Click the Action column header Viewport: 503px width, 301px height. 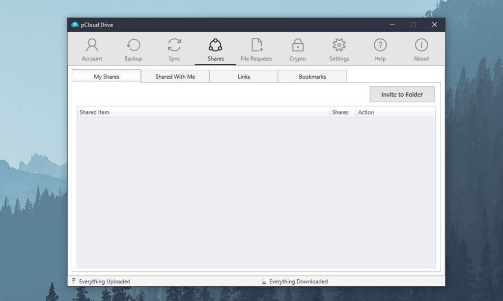395,112
